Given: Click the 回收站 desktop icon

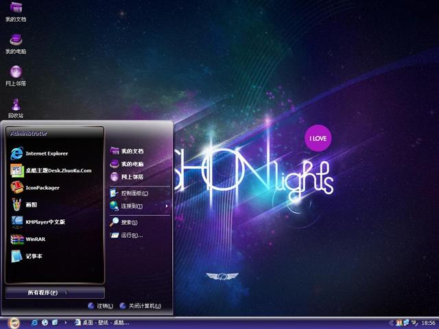Looking at the screenshot, I should pyautogui.click(x=15, y=108).
